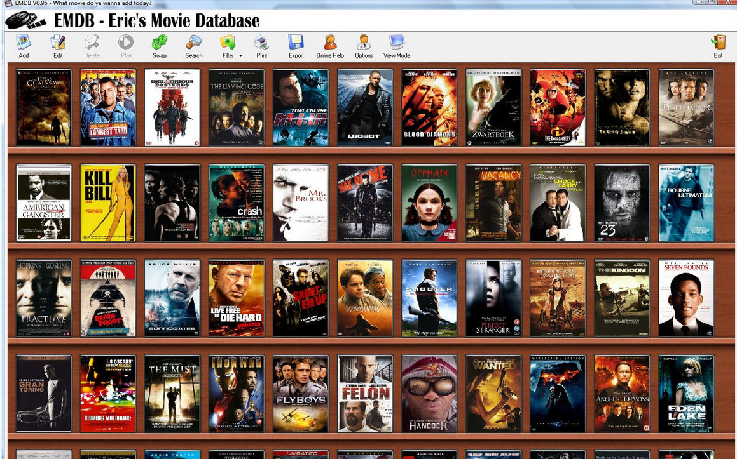Click the Swap toolbar icon

tap(160, 45)
